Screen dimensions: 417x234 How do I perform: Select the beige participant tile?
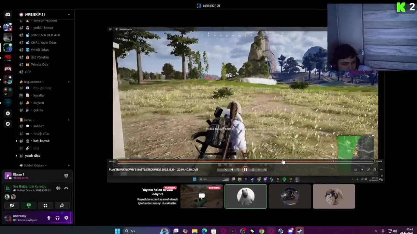click(334, 196)
